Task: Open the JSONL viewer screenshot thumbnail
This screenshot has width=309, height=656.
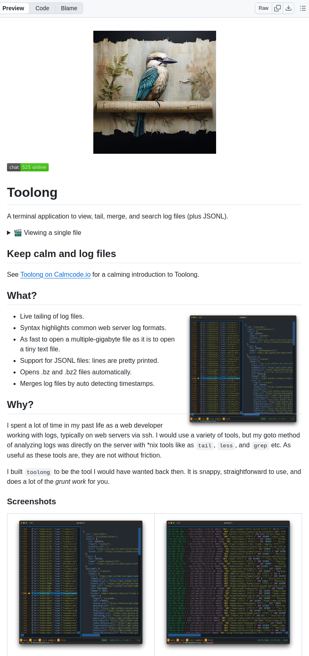Action: 81,583
